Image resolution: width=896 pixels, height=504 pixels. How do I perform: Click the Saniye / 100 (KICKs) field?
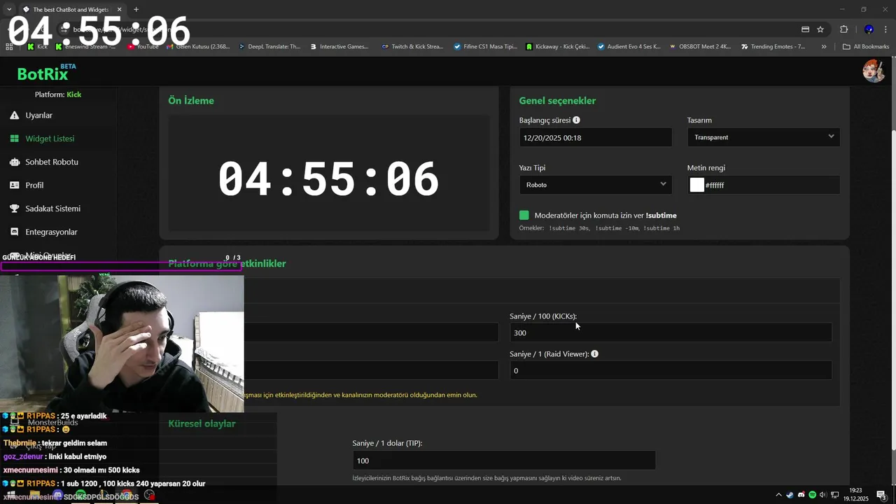tap(671, 332)
